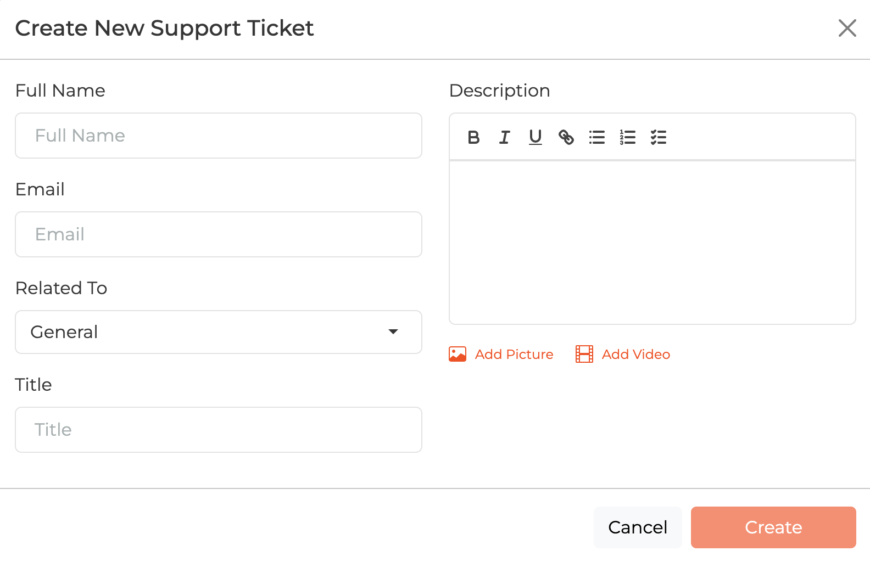Click the Add Video link

pyautogui.click(x=635, y=355)
